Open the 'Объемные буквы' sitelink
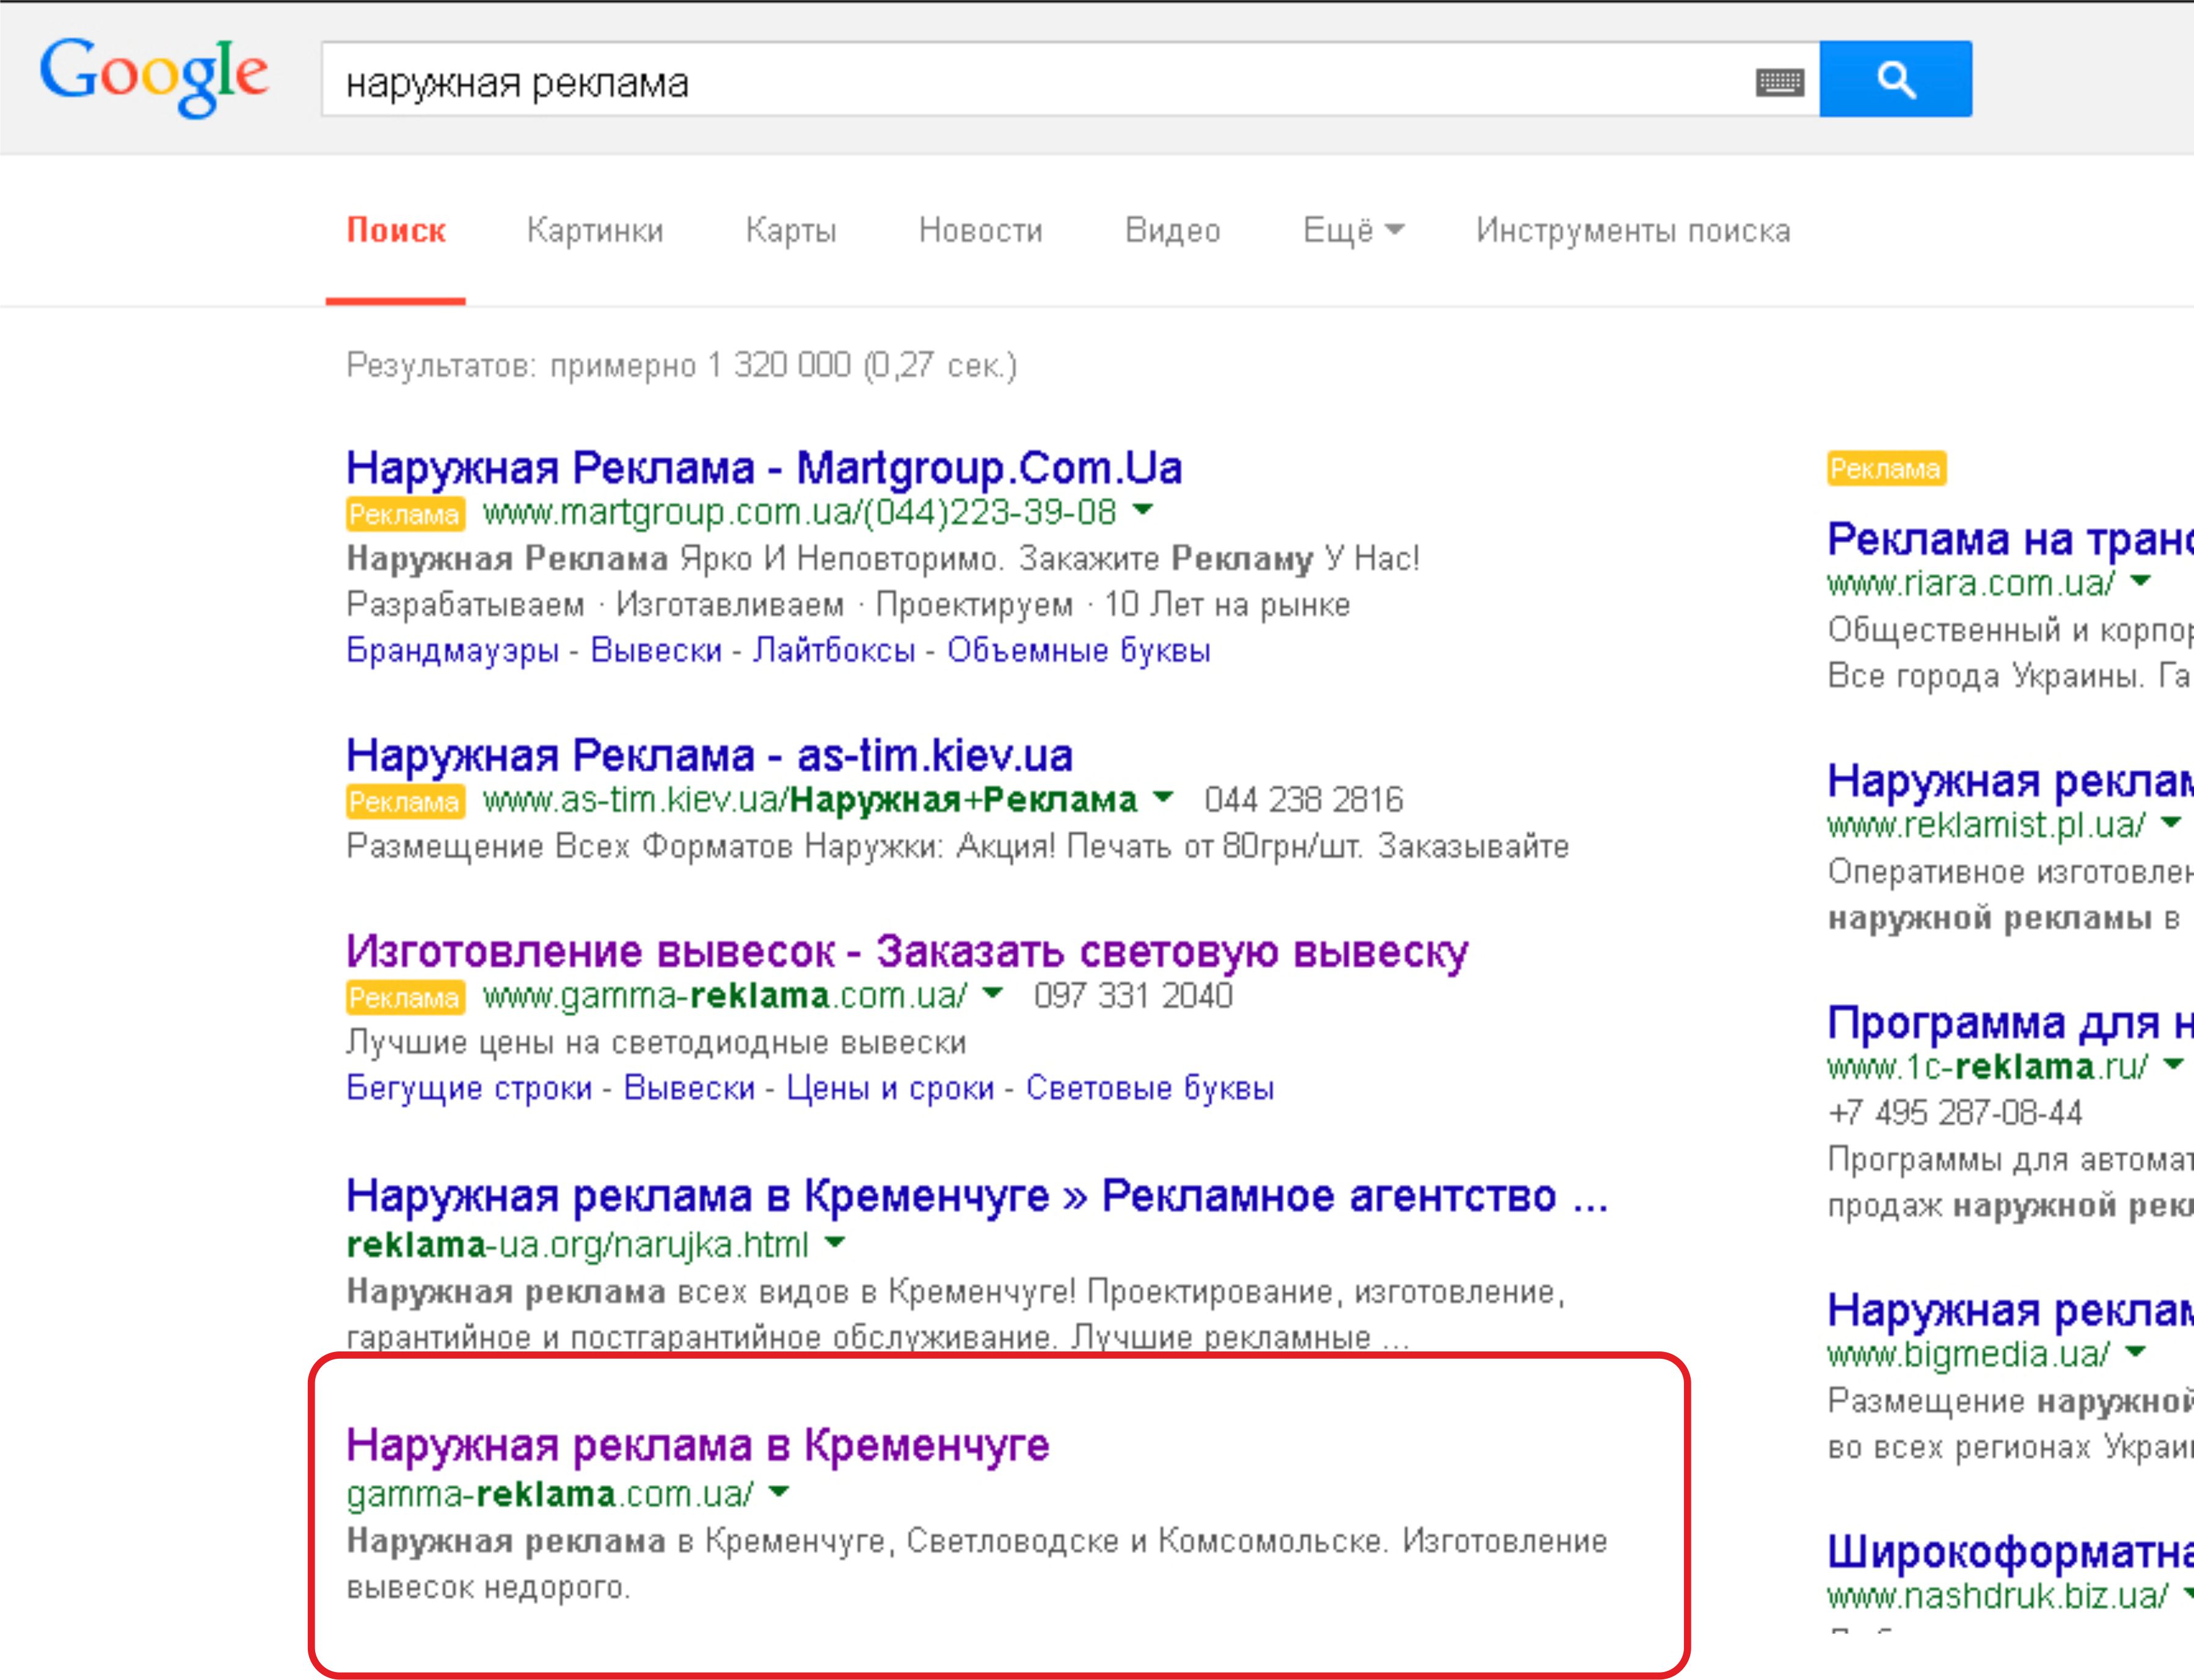The width and height of the screenshot is (2194, 1680). [1079, 650]
